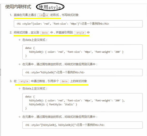147x136 pixels.
Task: Click the circled 使用style annotation text
Action: click(x=50, y=7)
